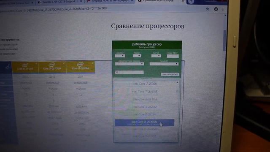
Task: Open the third tool link under Инструменты
Action: click(x=8, y=54)
